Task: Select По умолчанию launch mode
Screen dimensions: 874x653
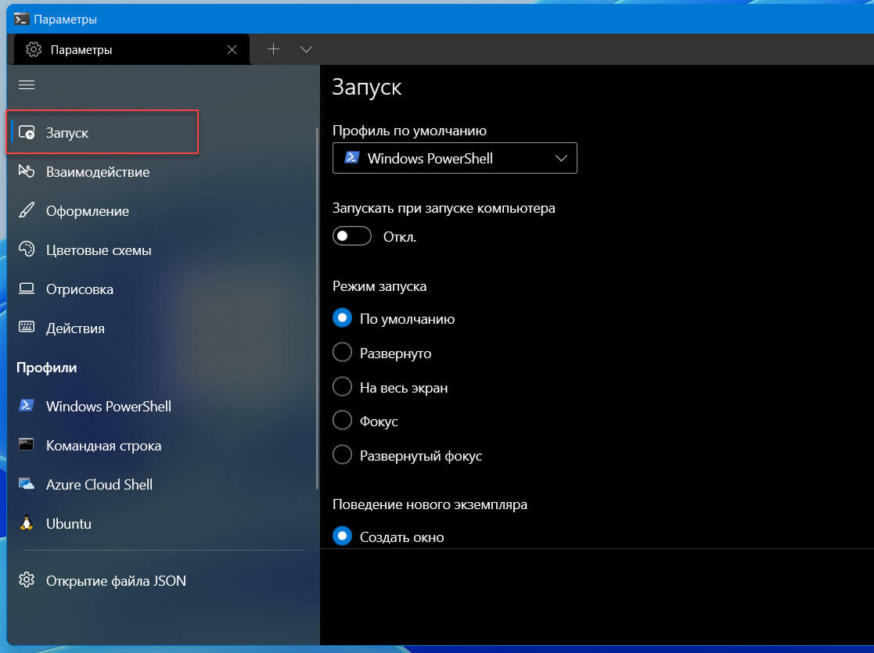Action: point(342,318)
